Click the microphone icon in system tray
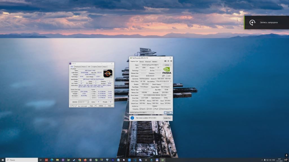 pyautogui.click(x=265, y=160)
